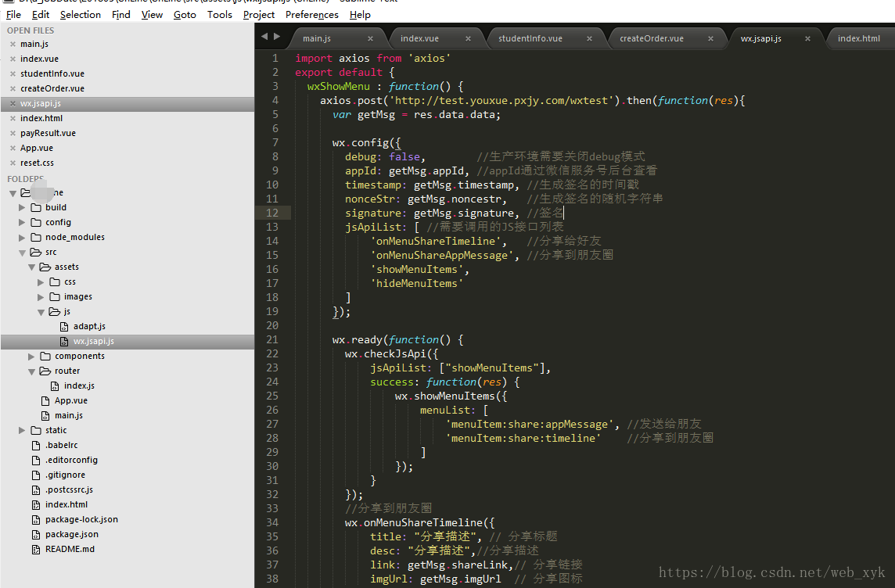
Task: Open main.js in the src folder tree
Action: point(69,415)
